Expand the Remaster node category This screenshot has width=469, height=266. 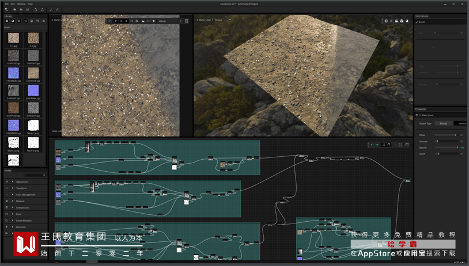tap(13, 227)
